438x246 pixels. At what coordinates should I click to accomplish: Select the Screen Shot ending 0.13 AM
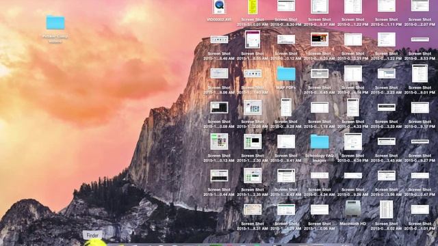(x=219, y=141)
